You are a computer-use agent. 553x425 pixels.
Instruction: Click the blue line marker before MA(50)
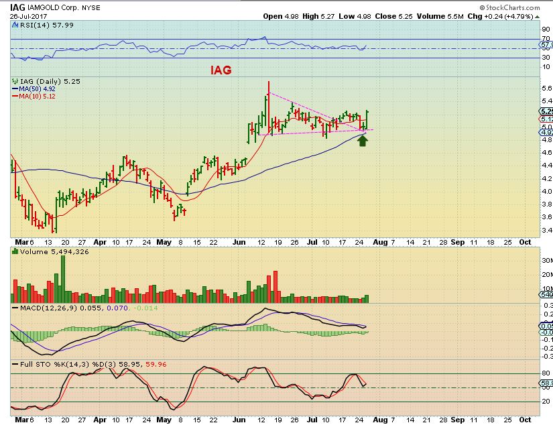pyautogui.click(x=15, y=89)
